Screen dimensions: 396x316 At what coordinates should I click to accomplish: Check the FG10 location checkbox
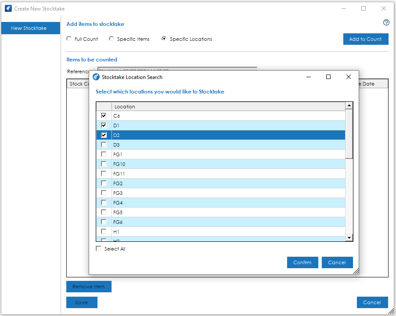[x=104, y=164]
